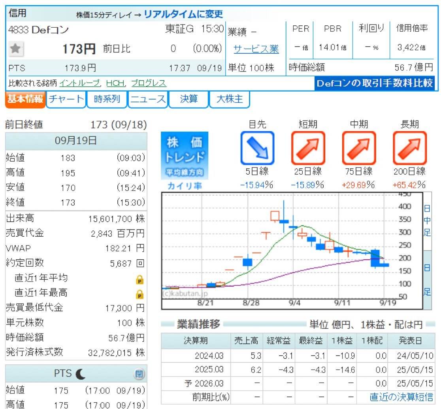Click the premium lock icon beside 直近1年平均
This screenshot has height=409, width=441.
(x=139, y=280)
